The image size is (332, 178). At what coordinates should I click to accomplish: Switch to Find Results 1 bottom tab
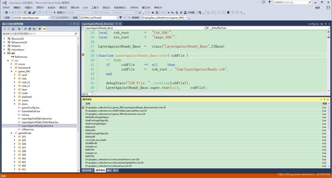pyautogui.click(x=88, y=171)
